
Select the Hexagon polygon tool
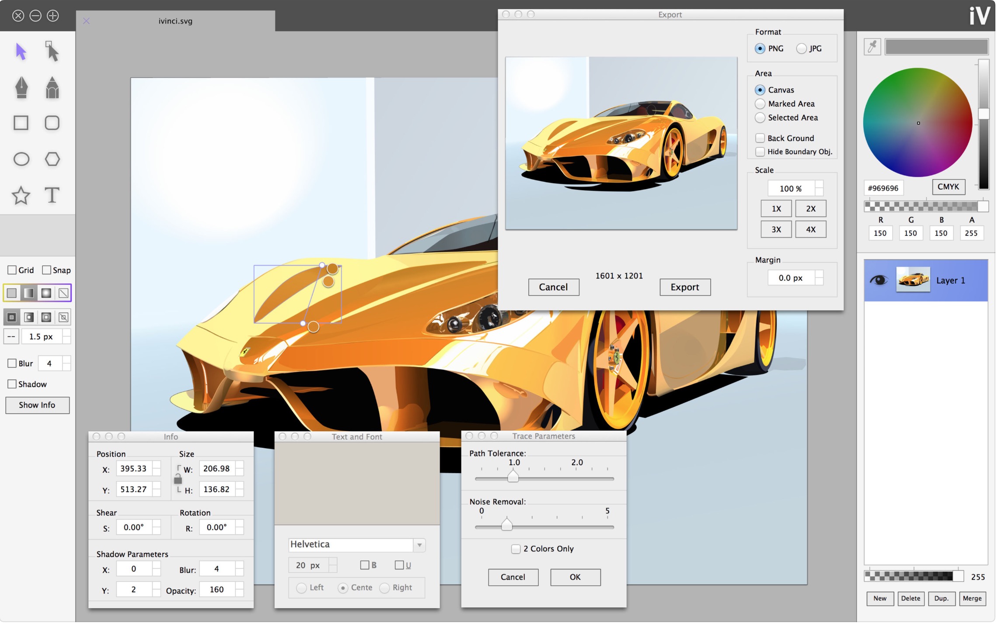click(52, 159)
